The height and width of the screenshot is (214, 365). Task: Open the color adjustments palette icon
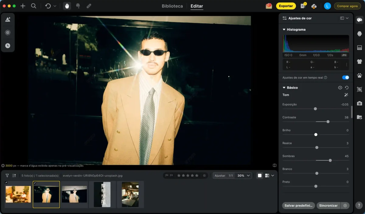[360, 20]
